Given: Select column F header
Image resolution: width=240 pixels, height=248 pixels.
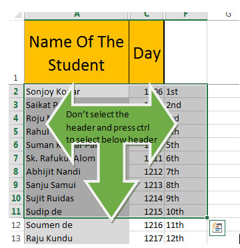Looking at the screenshot, I should point(186,15).
